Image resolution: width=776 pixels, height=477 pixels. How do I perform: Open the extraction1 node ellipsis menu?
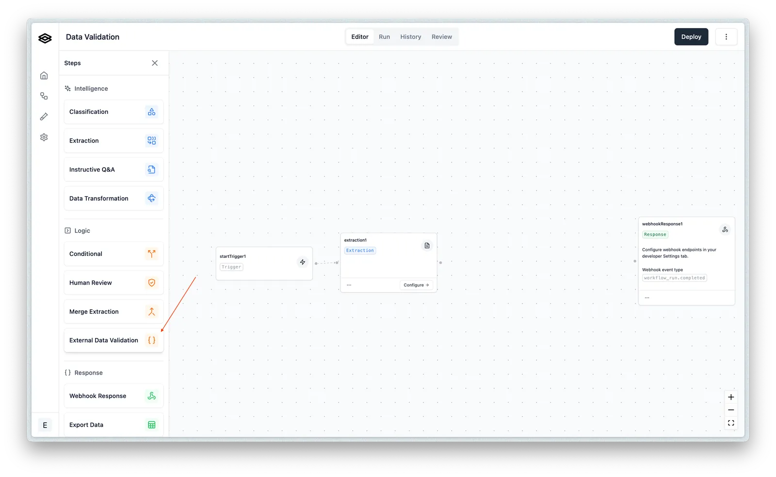pos(349,285)
